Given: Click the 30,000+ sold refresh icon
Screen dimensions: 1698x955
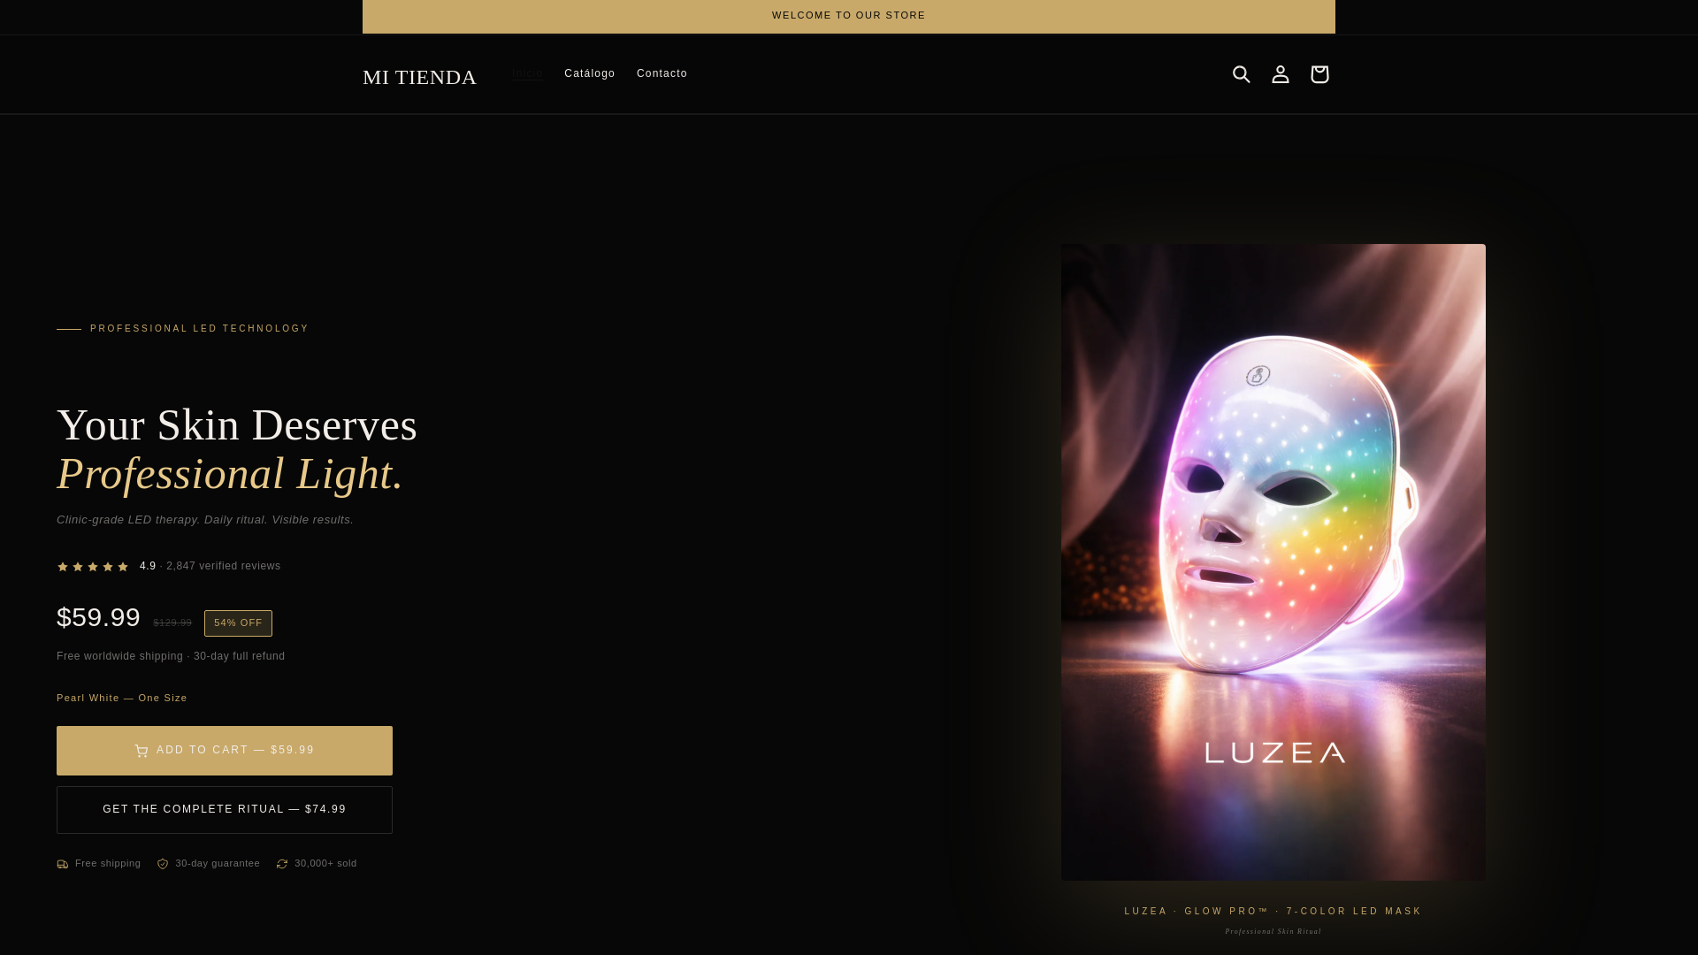Looking at the screenshot, I should (x=282, y=864).
